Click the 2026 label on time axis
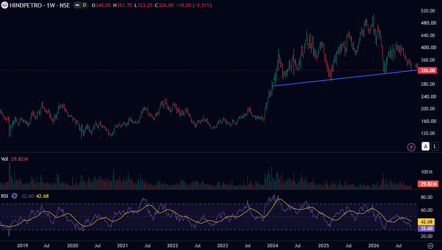This screenshot has width=442, height=250. click(x=374, y=246)
